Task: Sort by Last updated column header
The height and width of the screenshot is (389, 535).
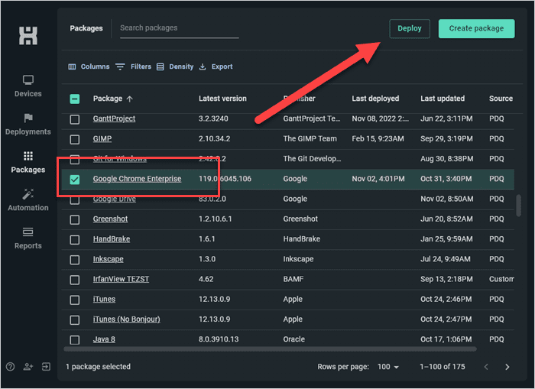Action: (443, 99)
